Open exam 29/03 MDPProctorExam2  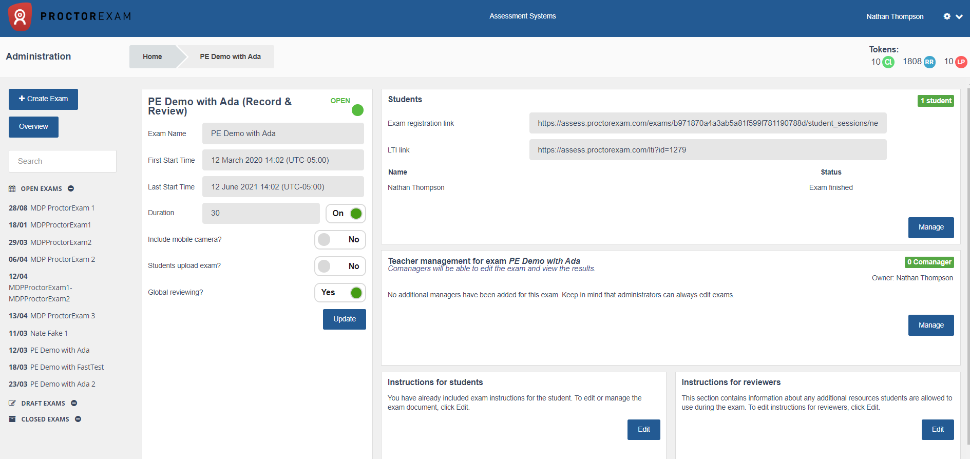[x=50, y=242]
